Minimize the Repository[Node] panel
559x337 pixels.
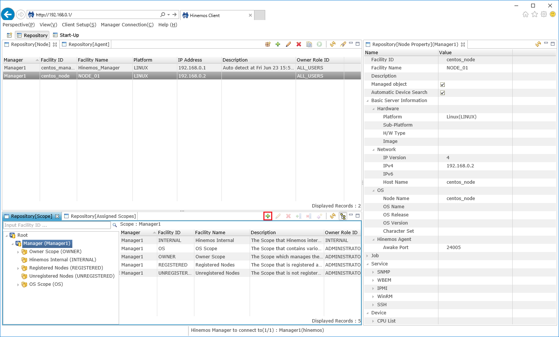(x=351, y=43)
